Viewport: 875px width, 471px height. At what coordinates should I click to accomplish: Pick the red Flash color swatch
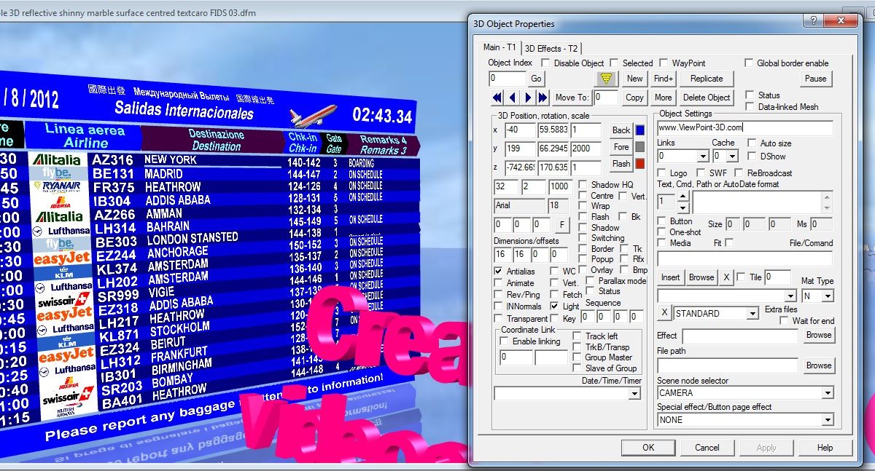tap(641, 165)
